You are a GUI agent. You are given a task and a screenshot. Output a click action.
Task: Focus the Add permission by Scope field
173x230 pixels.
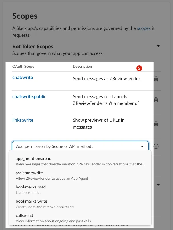80,146
